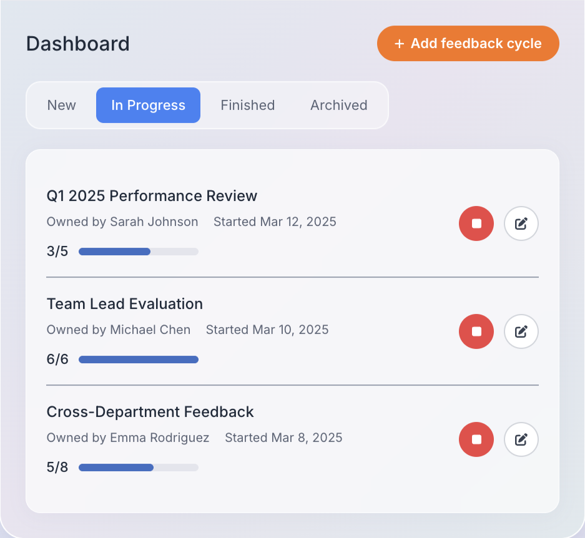Stop the Q1 2025 Performance Review cycle

[476, 223]
